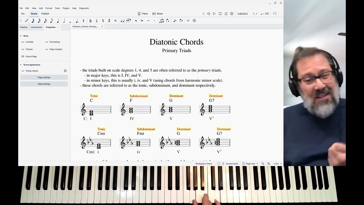Collapse the Score appearance section
This screenshot has height=205, width=364.
click(x=21, y=65)
